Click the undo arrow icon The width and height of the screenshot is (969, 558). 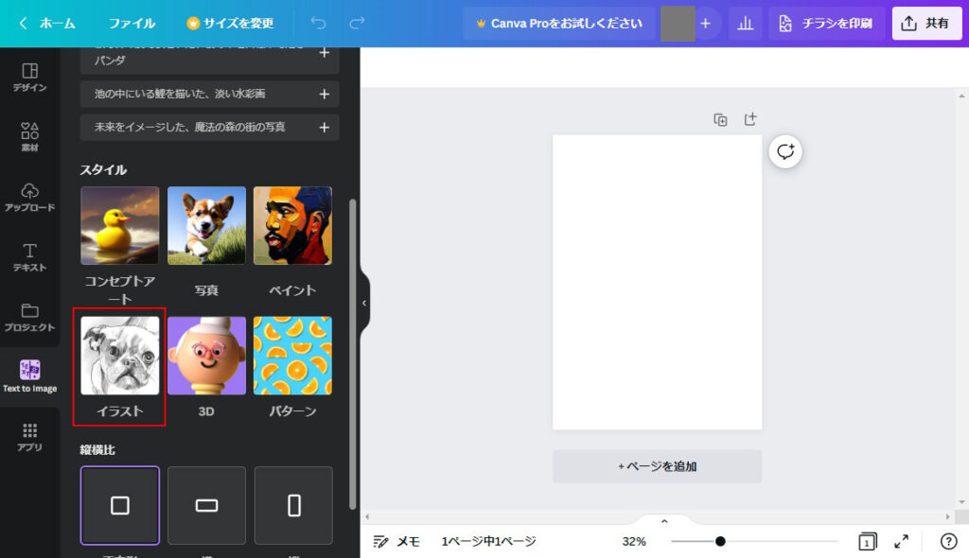click(x=318, y=24)
